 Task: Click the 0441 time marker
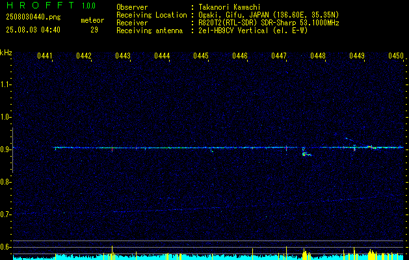coord(45,55)
